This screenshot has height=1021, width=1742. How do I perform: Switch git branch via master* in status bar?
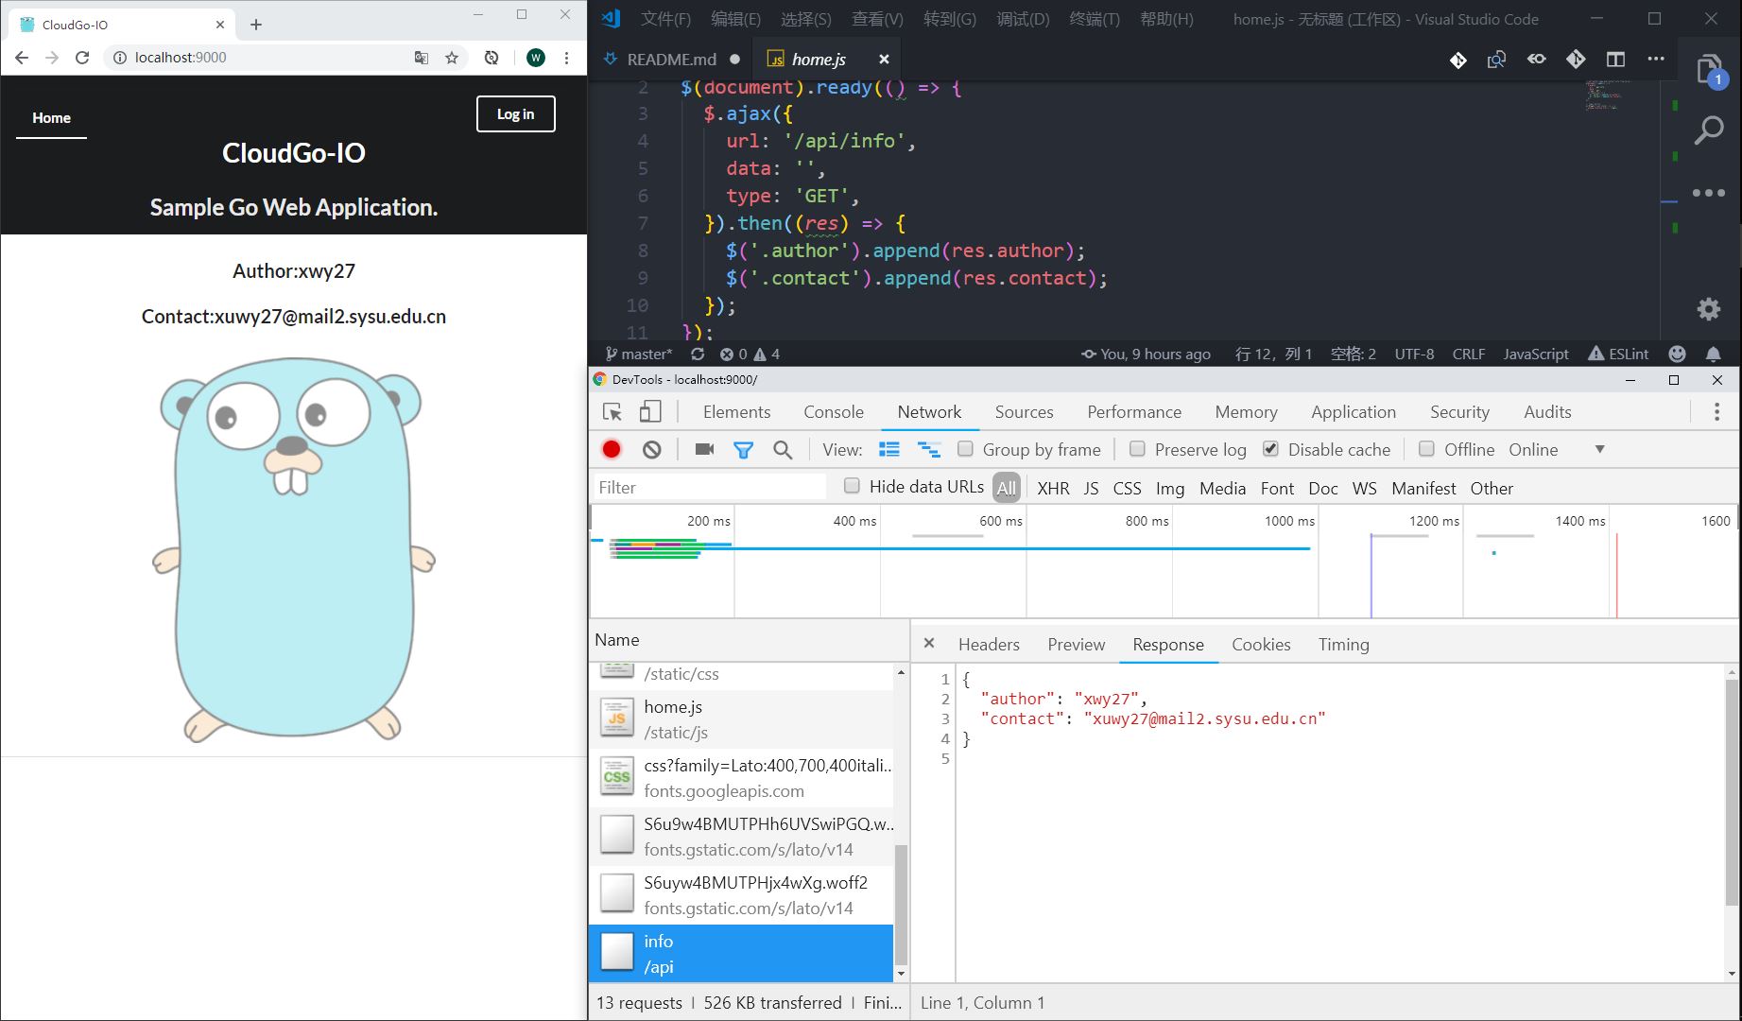coord(639,354)
